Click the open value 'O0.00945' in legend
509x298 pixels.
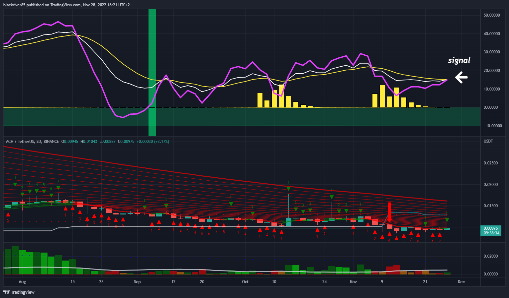click(x=70, y=142)
